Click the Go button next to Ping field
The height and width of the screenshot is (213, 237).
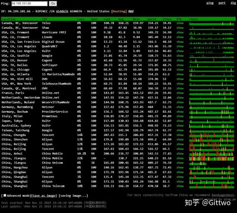click(x=53, y=3)
